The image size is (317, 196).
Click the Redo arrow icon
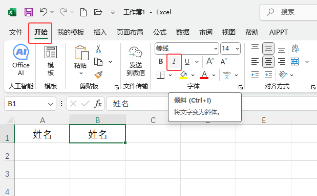coord(64,12)
